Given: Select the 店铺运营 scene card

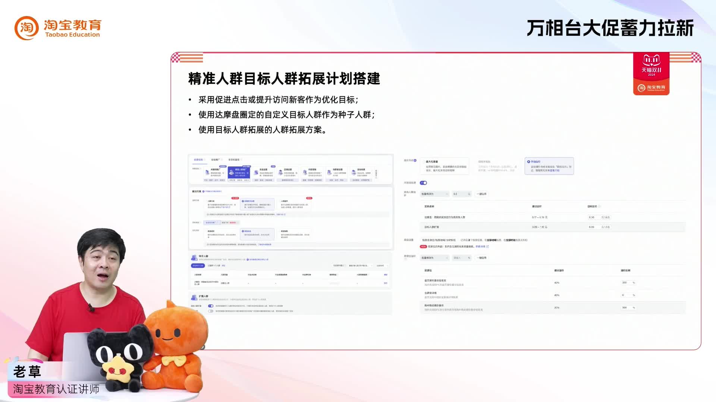Looking at the screenshot, I should (288, 172).
